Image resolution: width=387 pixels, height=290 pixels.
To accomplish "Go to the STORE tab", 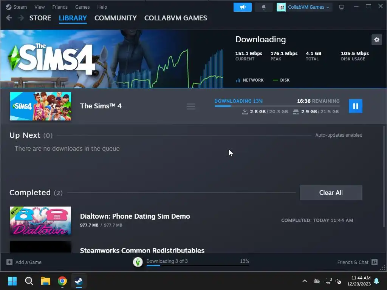I will point(40,18).
